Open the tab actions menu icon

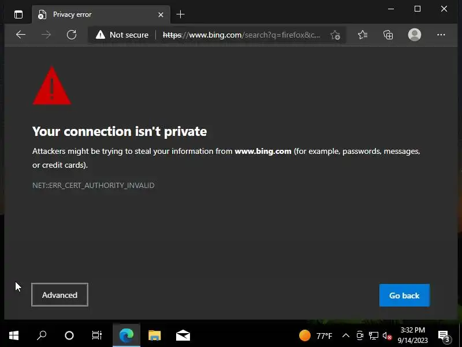(x=18, y=14)
